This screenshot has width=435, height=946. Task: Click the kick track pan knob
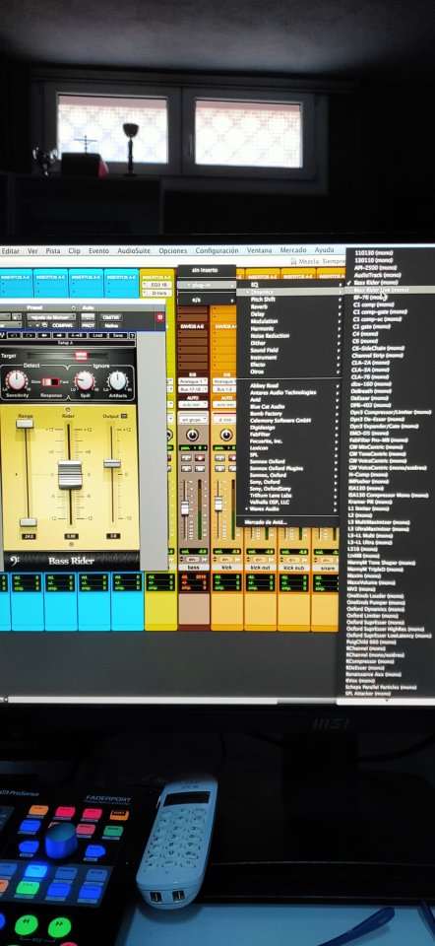pos(226,435)
